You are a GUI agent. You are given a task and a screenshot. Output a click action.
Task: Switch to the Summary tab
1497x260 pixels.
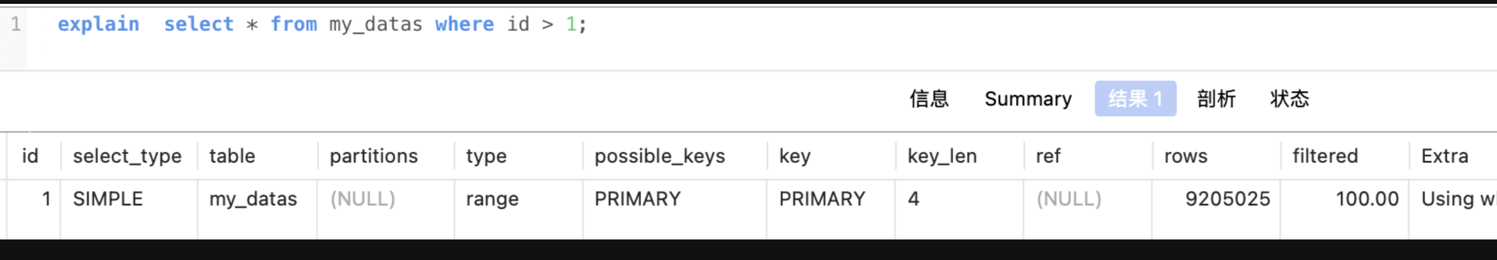(1027, 99)
